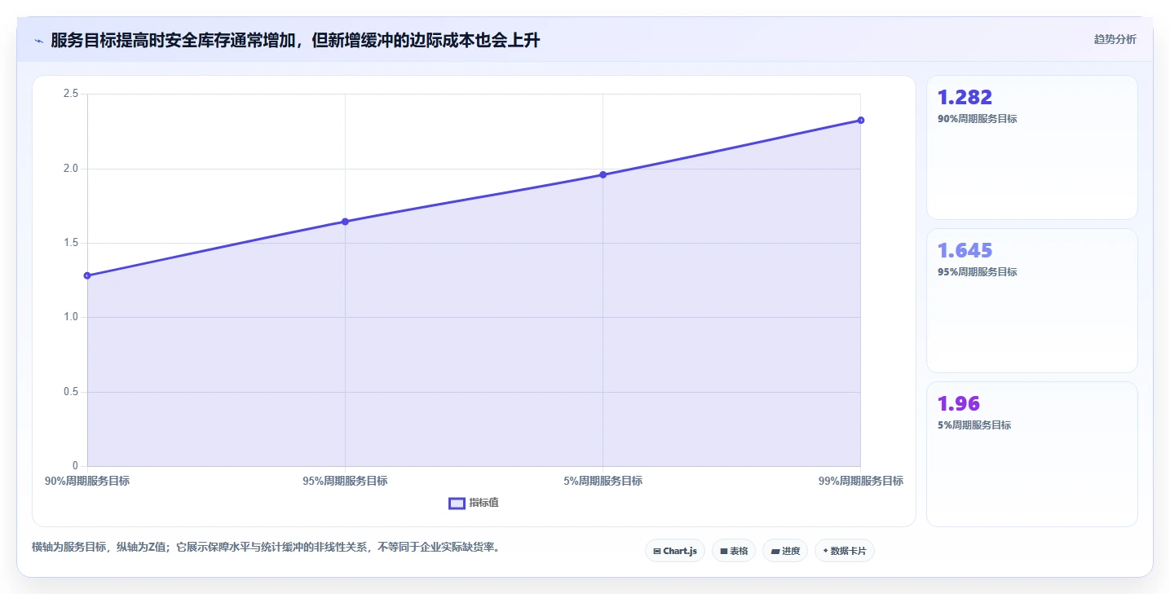Click the trend icon beside the header title
The image size is (1170, 594).
38,41
